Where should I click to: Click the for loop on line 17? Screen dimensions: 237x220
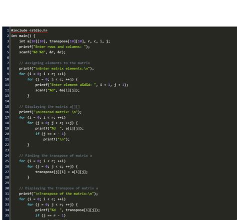(x=42, y=118)
